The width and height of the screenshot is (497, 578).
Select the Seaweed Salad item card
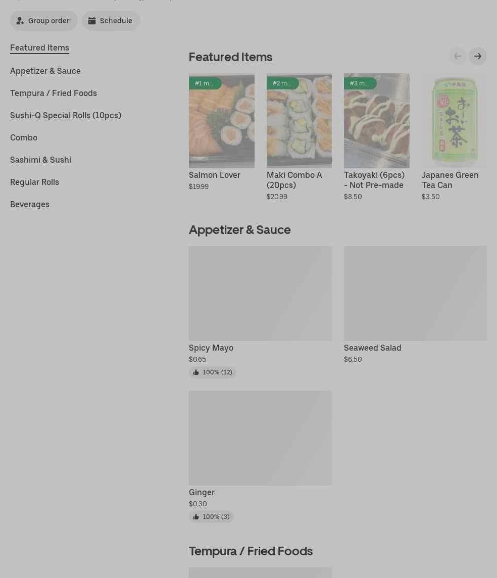pos(415,305)
